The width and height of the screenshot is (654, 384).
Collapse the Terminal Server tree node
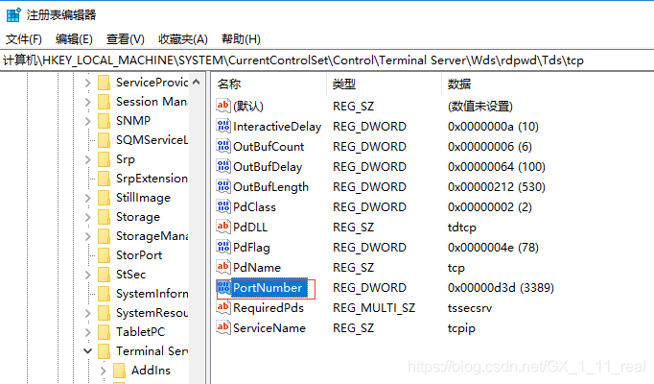tap(88, 351)
